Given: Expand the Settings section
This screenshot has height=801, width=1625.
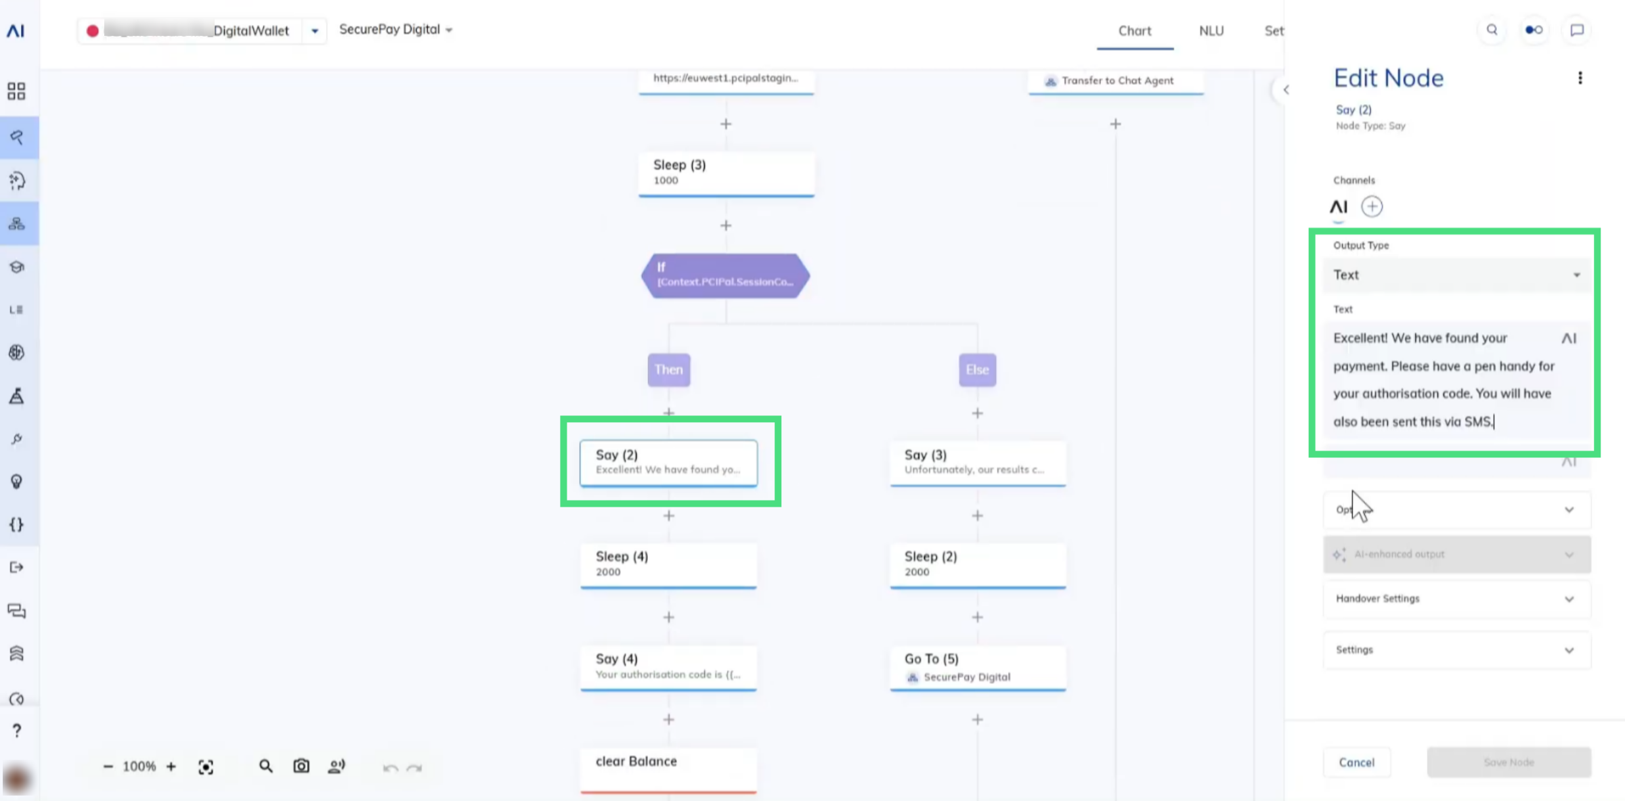Looking at the screenshot, I should (1456, 650).
